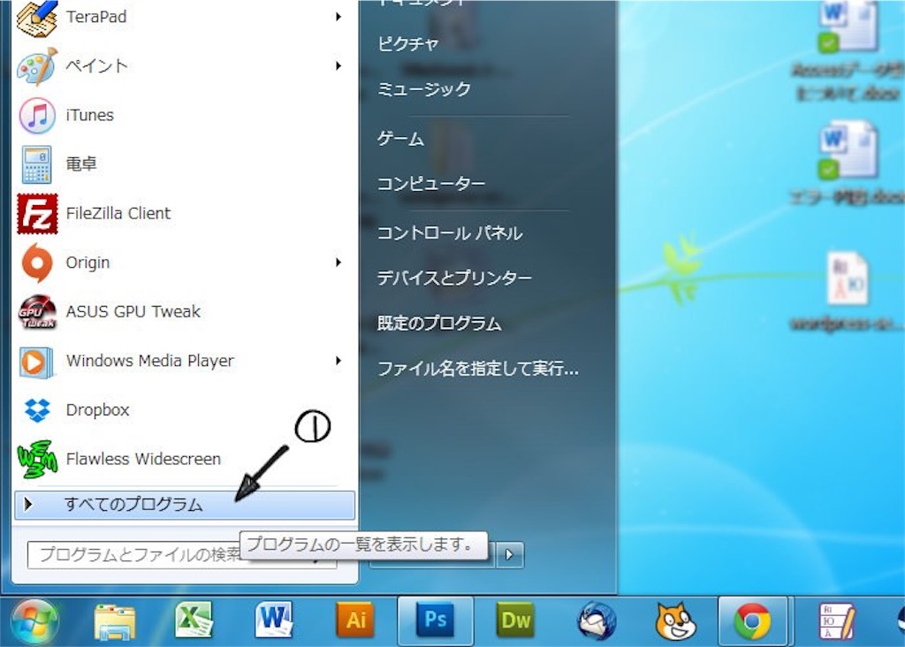This screenshot has height=647, width=905.
Task: Click the ASUS GPU Tweak label text
Action: tap(133, 312)
